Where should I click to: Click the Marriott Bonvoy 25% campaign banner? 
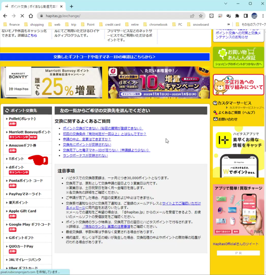coord(51,82)
